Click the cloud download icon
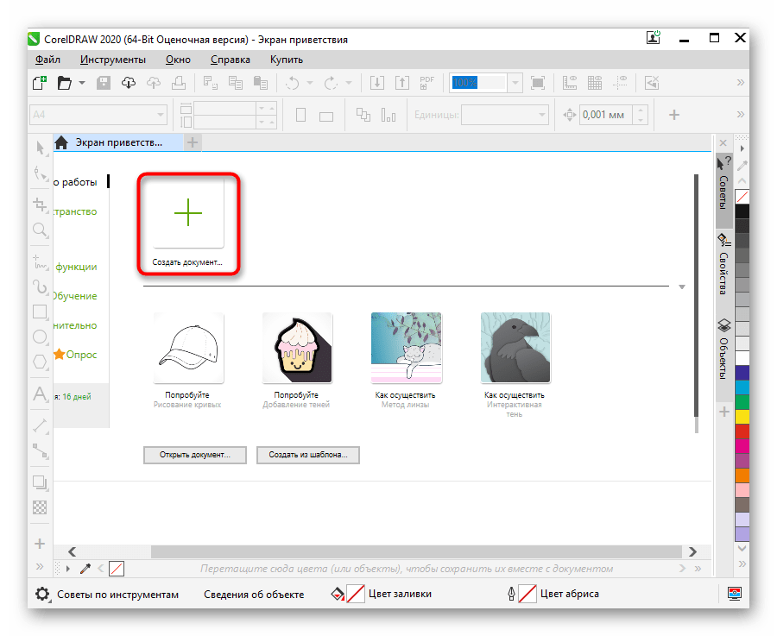The width and height of the screenshot is (777, 636). [129, 83]
